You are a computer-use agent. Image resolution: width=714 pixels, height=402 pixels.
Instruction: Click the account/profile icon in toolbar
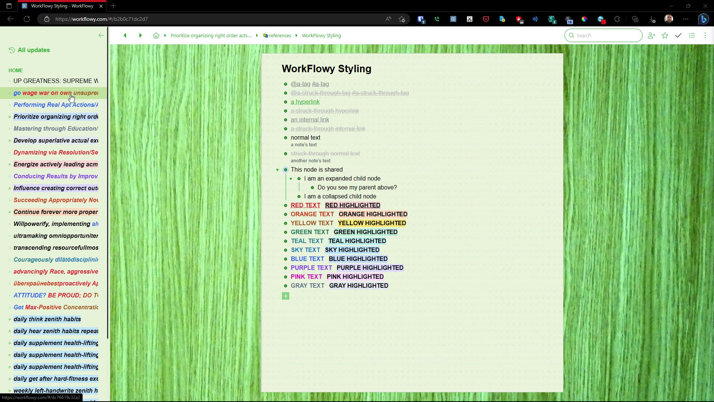point(668,19)
